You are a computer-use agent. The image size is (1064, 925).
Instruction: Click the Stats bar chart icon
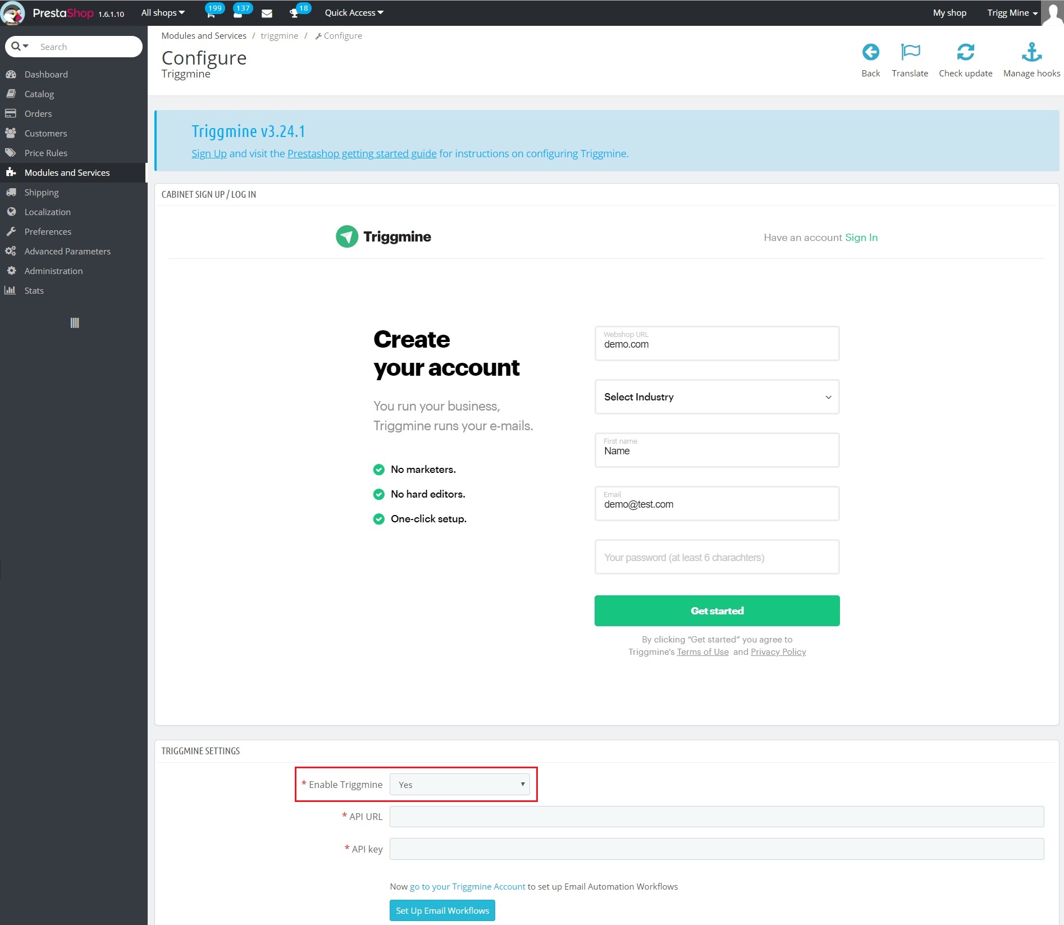click(10, 290)
